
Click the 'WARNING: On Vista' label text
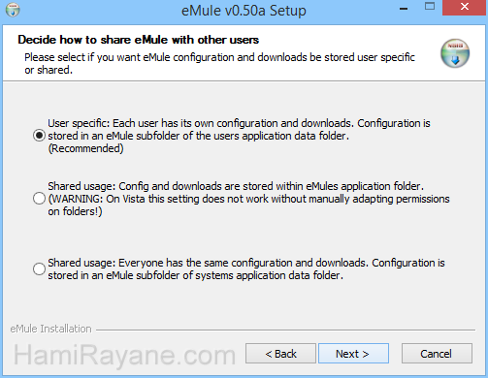click(x=248, y=199)
